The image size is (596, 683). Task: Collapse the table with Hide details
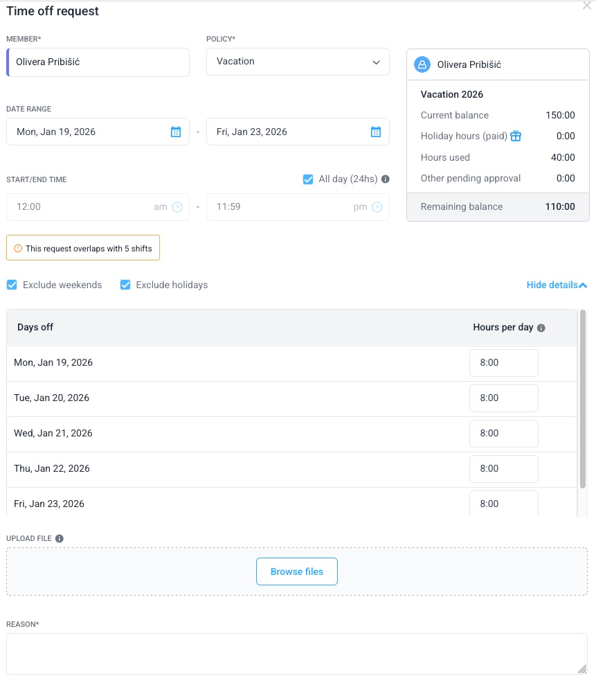(x=556, y=285)
